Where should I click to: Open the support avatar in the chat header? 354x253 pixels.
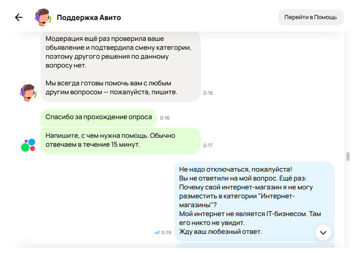42,17
